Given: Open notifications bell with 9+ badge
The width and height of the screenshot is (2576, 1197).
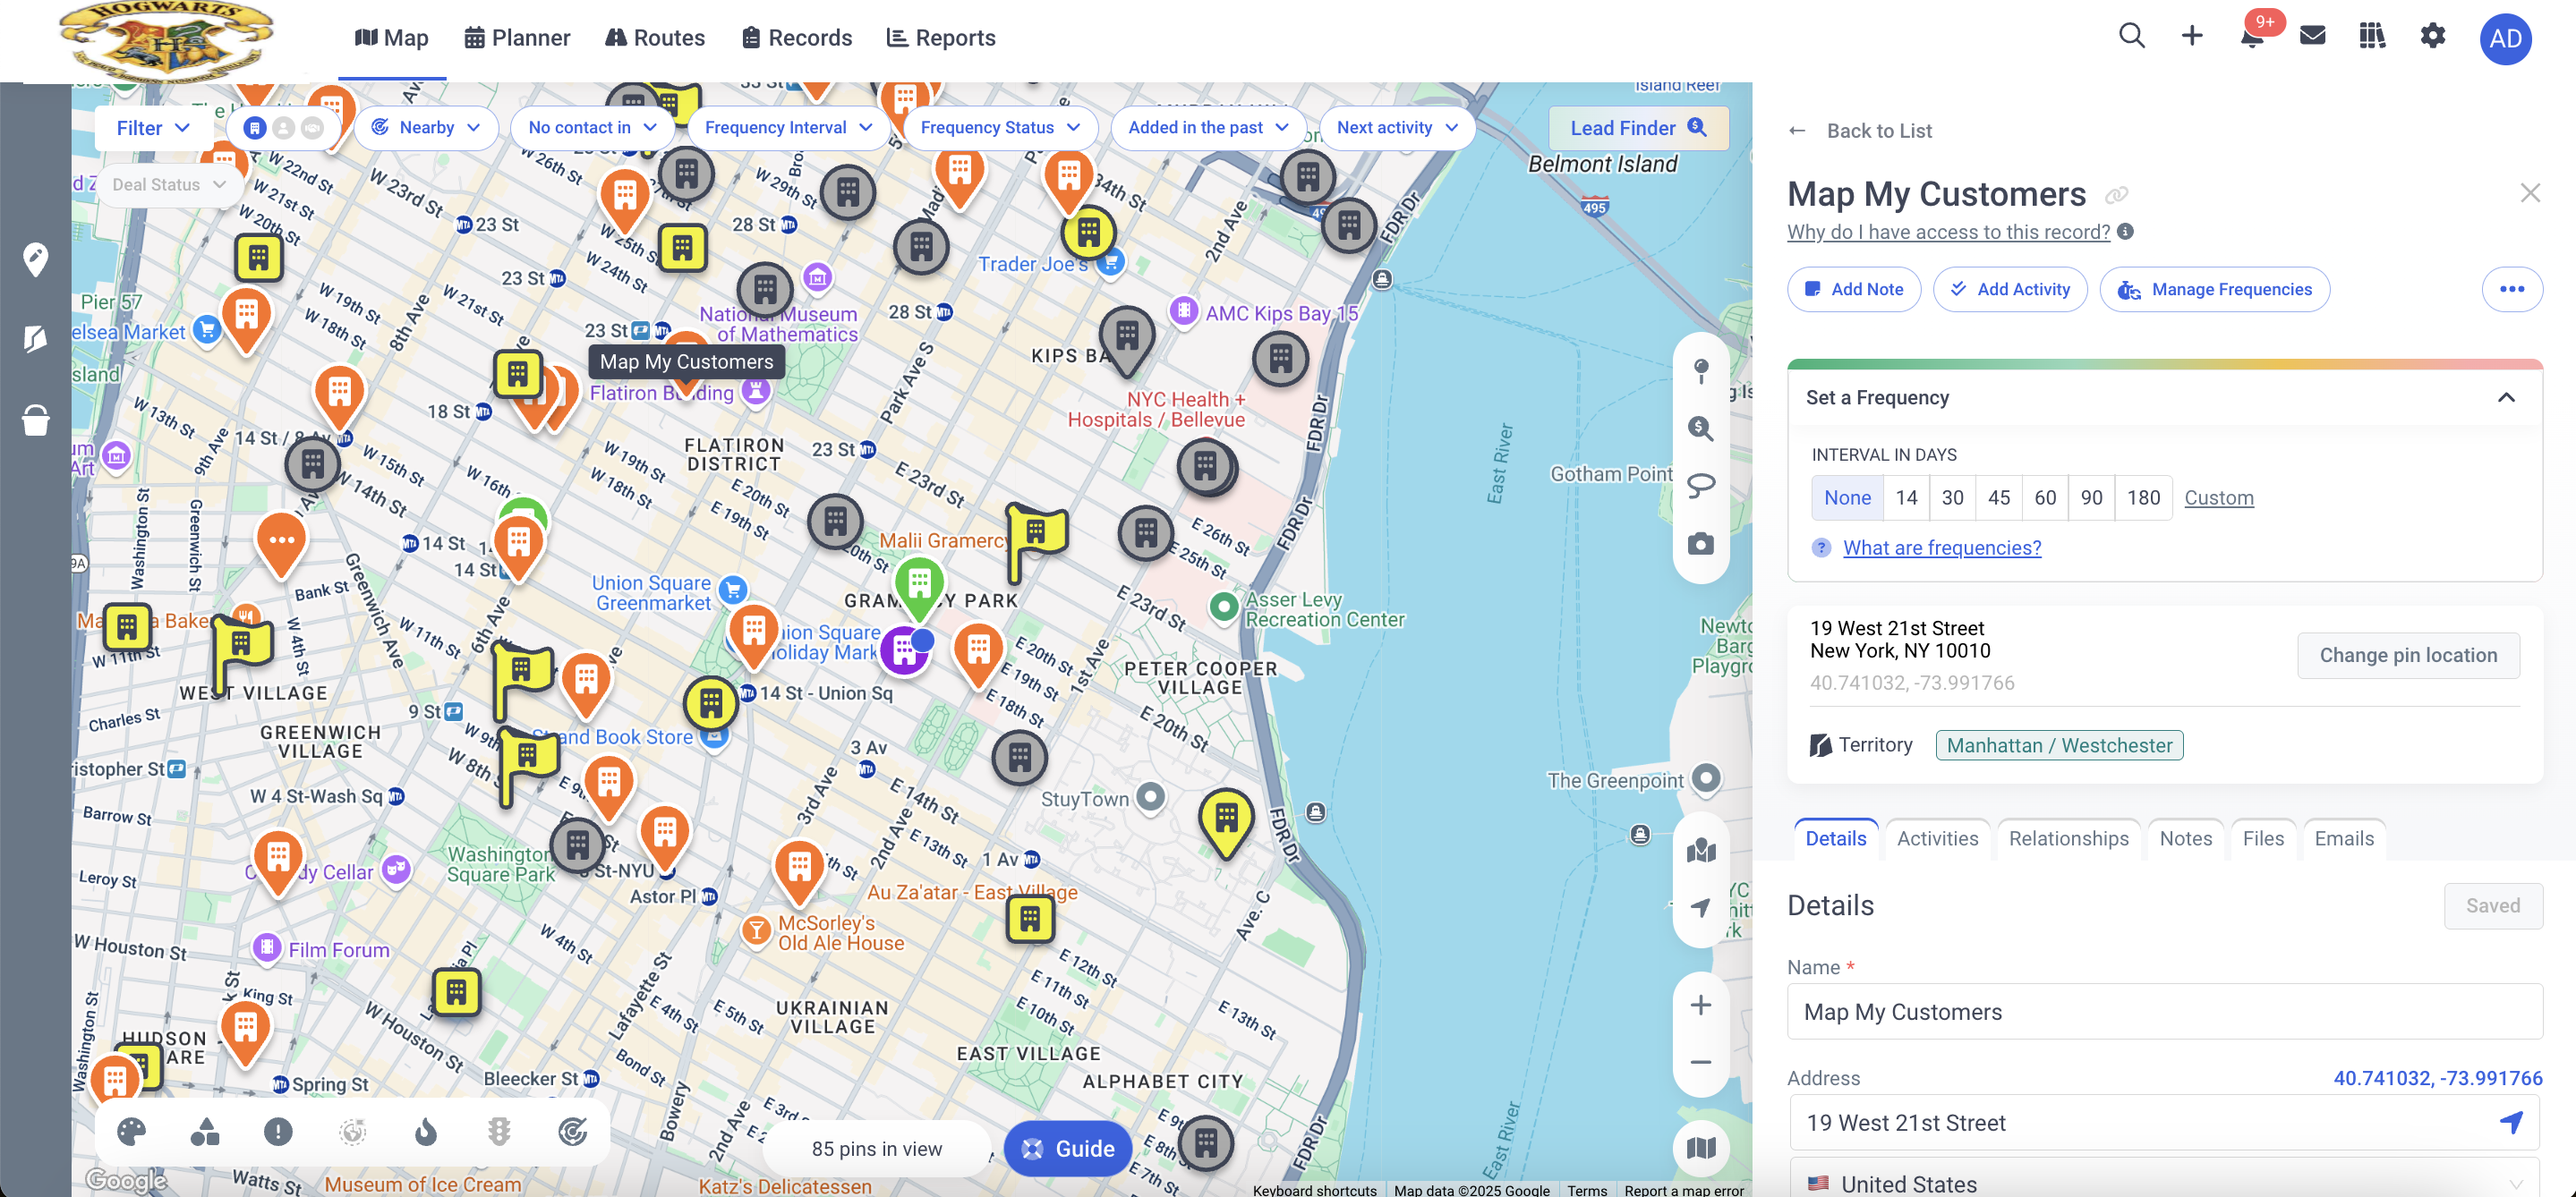Looking at the screenshot, I should 2251,37.
